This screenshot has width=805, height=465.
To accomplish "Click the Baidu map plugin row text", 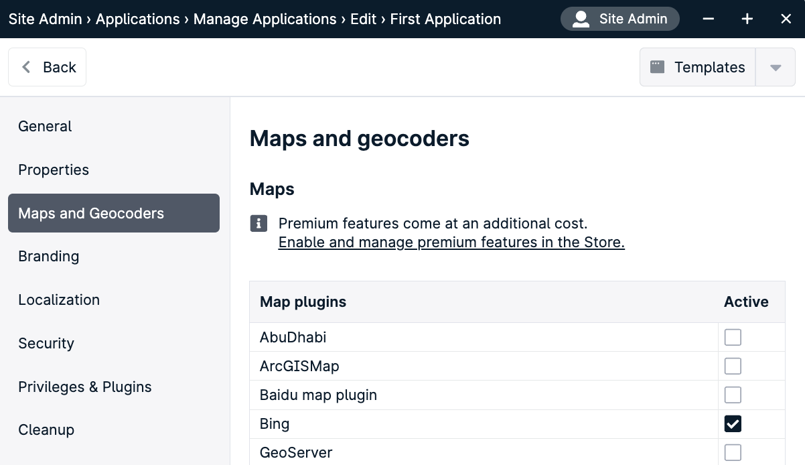I will [x=318, y=395].
